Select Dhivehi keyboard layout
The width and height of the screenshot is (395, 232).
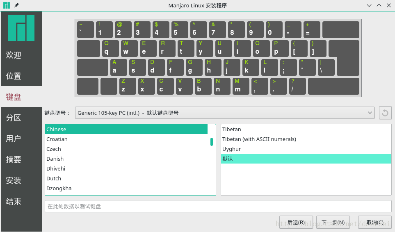point(126,168)
